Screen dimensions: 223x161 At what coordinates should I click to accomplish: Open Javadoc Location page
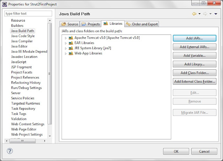coord(24,56)
